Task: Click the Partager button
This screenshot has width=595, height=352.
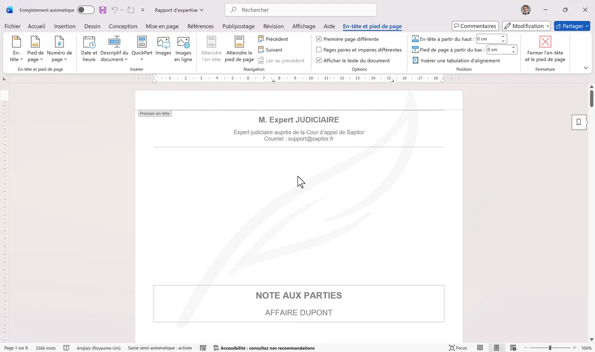Action: (572, 26)
